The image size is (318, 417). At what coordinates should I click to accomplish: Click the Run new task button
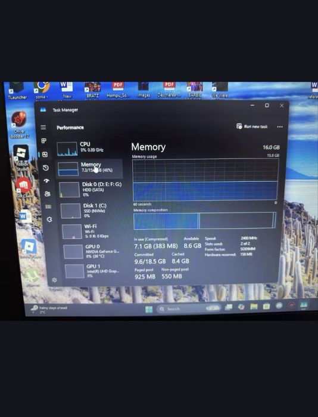coord(252,126)
